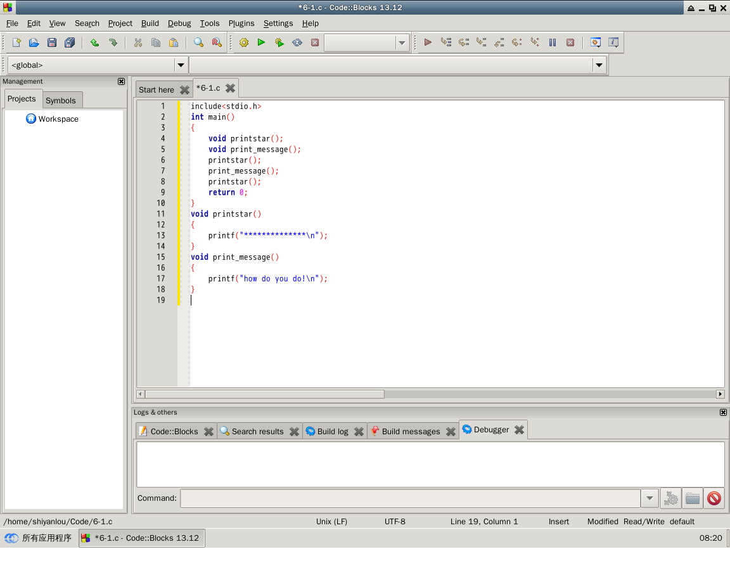This screenshot has width=730, height=568.
Task: Copy the selection with the copy icon
Action: pyautogui.click(x=155, y=42)
